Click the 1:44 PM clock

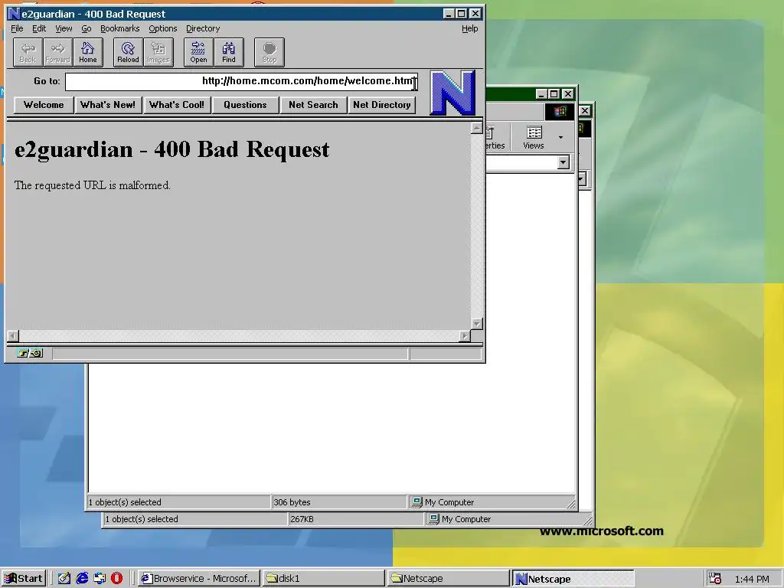point(752,579)
